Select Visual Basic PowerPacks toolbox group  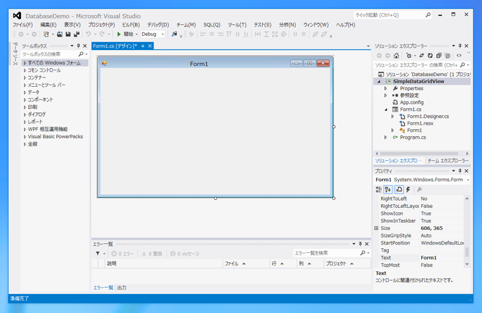[x=55, y=137]
